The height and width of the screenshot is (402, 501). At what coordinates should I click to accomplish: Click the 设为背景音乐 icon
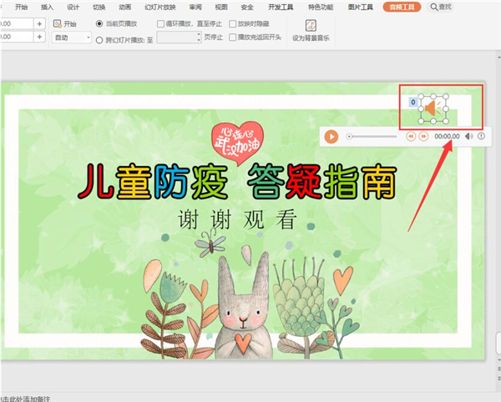[311, 26]
